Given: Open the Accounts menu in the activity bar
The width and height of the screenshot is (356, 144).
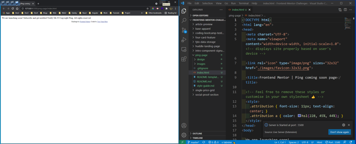Looking at the screenshot, I should (x=184, y=125).
